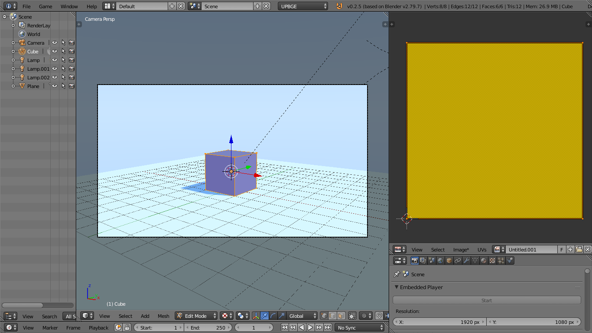The image size is (592, 333).
Task: Toggle visibility of Lamp.001 in the outliner
Action: 55,69
